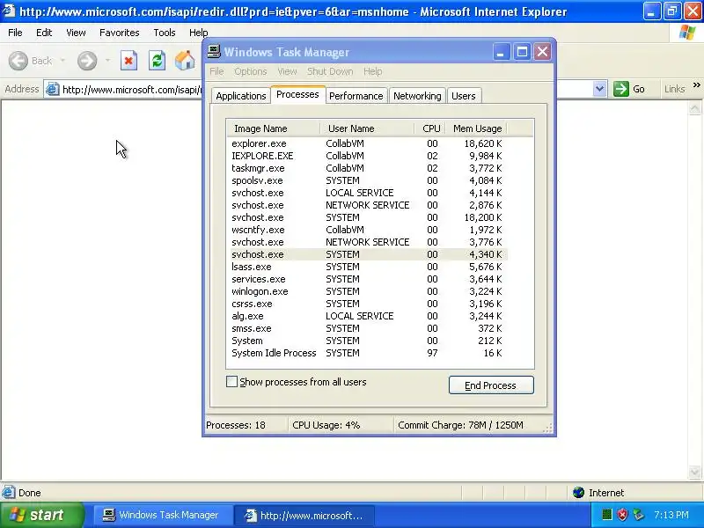Expand the Links toolbar chevron
The width and height of the screenshot is (704, 528).
pyautogui.click(x=696, y=84)
